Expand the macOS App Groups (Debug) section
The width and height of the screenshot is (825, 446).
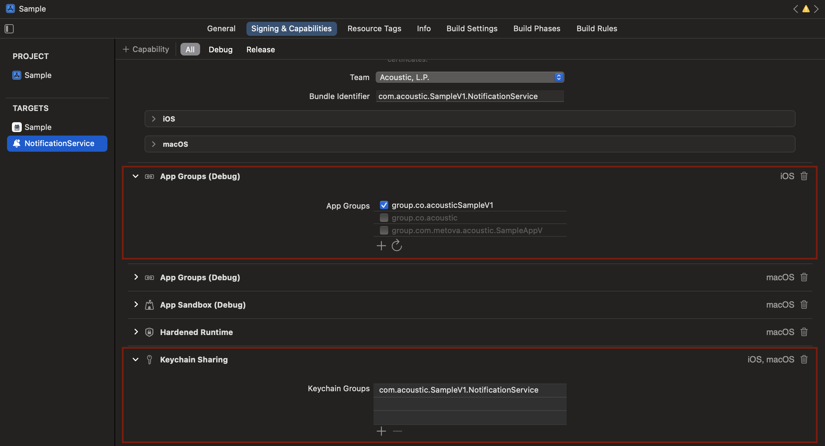(x=136, y=277)
